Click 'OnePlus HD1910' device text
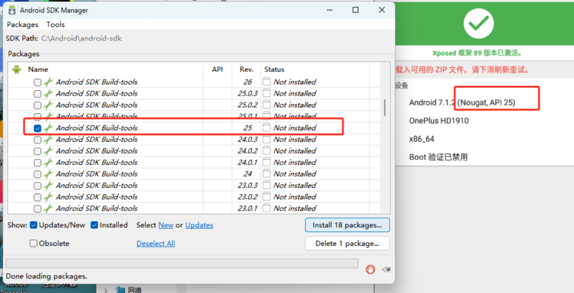Image resolution: width=574 pixels, height=293 pixels. 438,121
